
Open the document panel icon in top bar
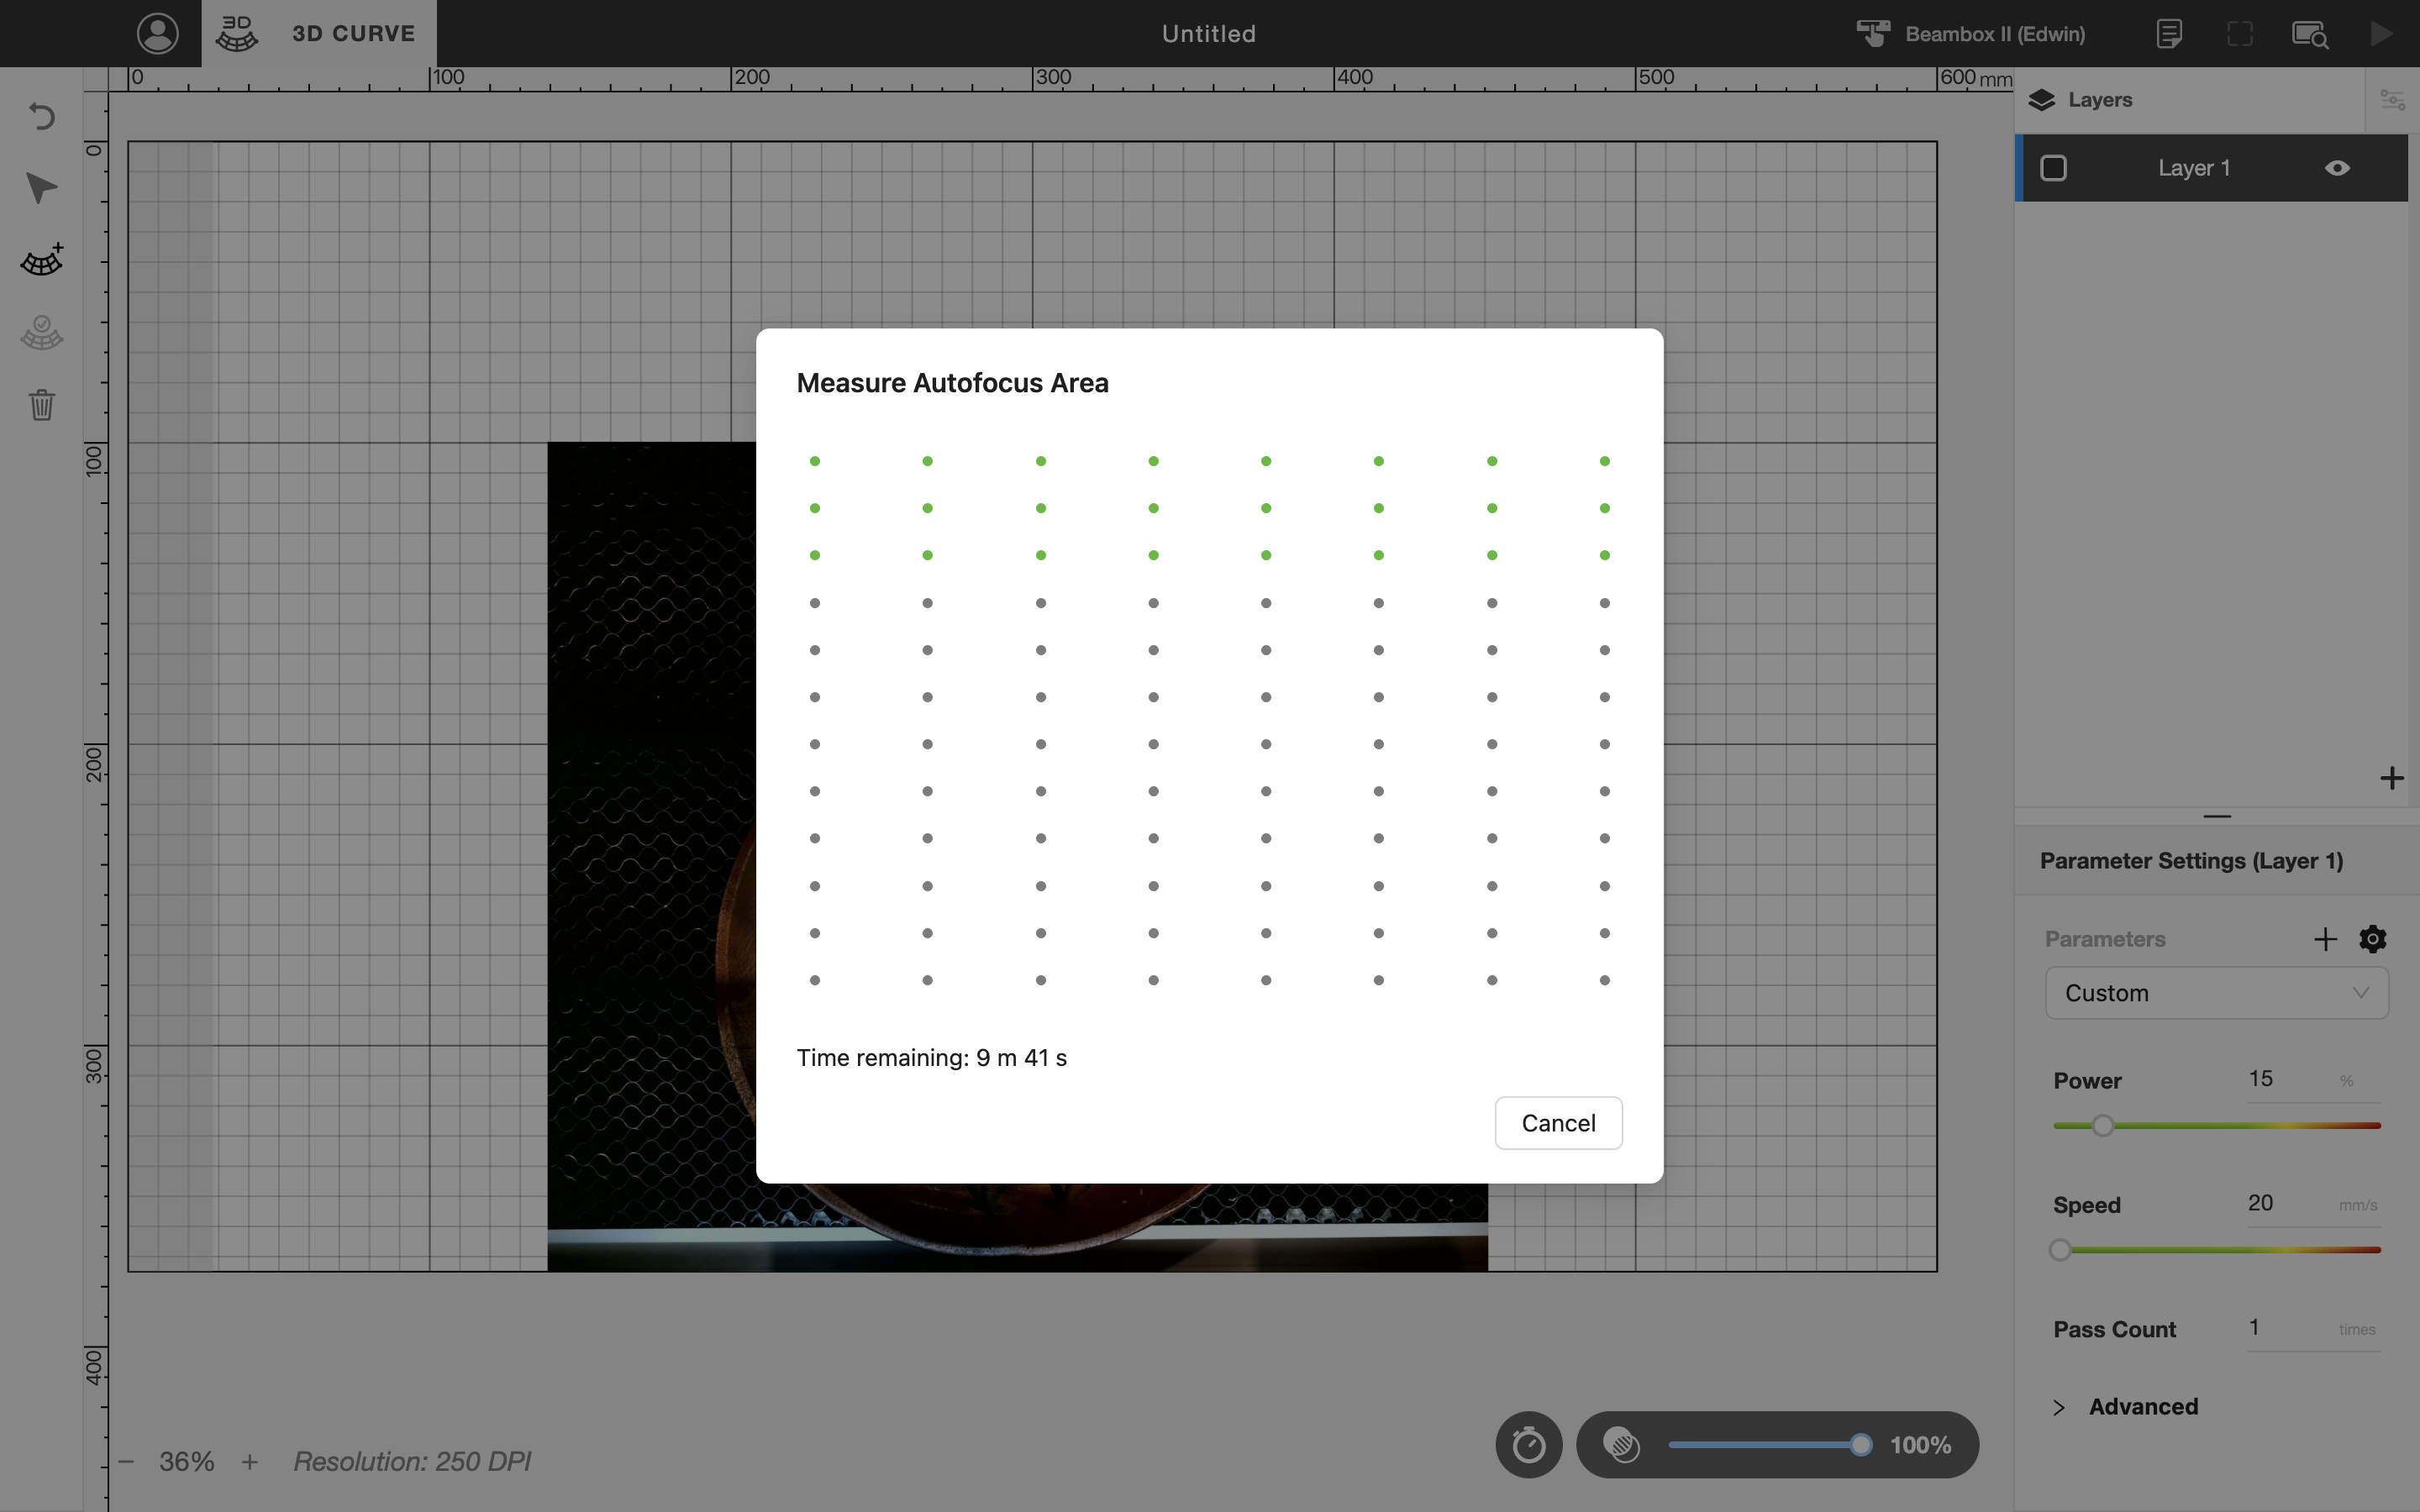point(2168,33)
